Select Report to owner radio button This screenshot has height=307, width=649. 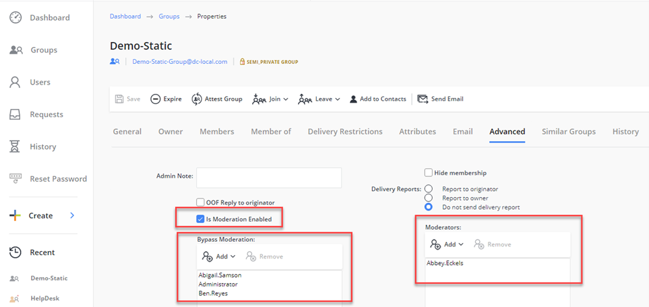tap(429, 198)
